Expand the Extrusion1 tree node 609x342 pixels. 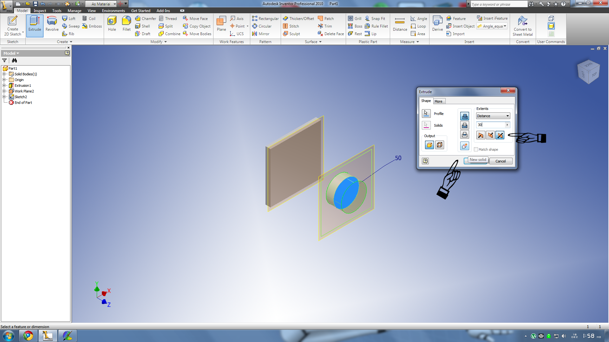[x=4, y=85]
